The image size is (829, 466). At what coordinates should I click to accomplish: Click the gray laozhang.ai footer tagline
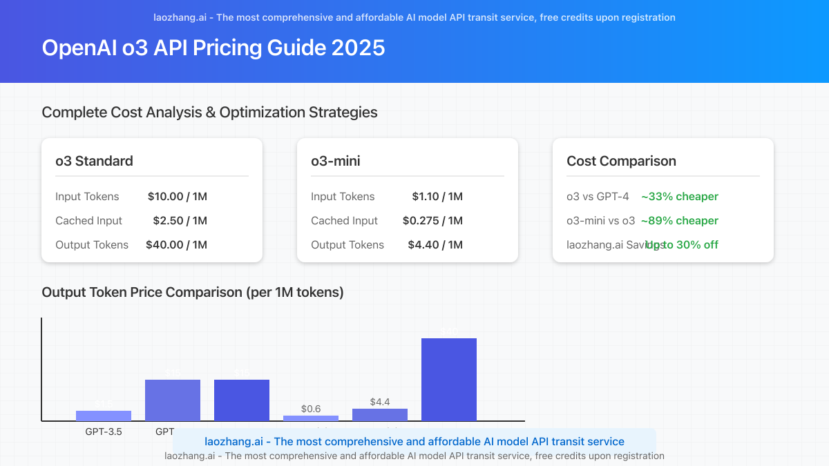tap(414, 456)
